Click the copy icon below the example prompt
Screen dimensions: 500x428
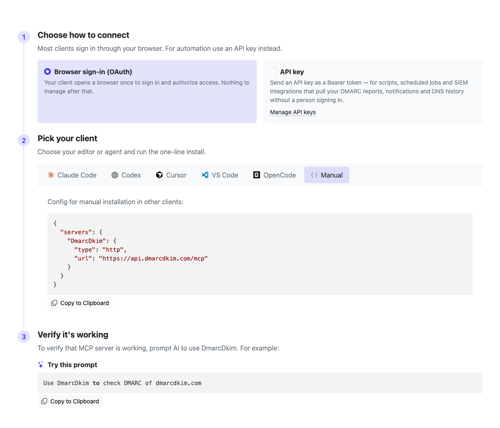coord(44,401)
